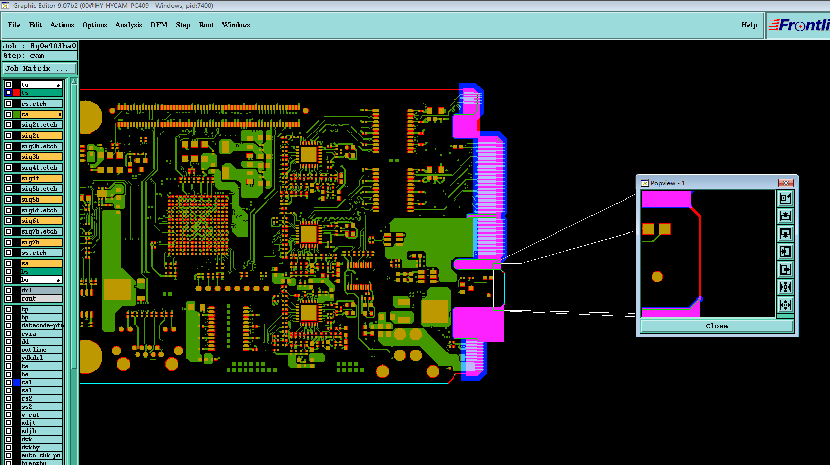Viewport: 830px width, 465px height.
Task: Click the Frontline logo icon
Action: [799, 25]
